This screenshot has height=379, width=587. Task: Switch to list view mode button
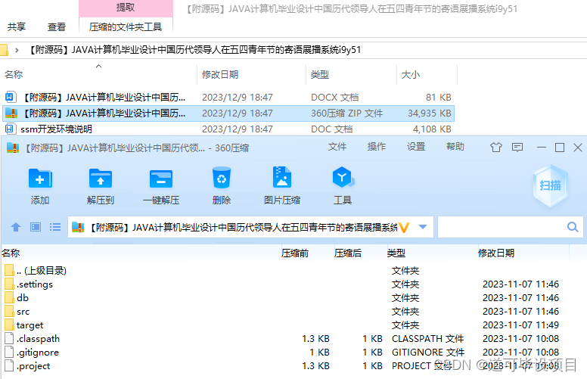click(55, 227)
